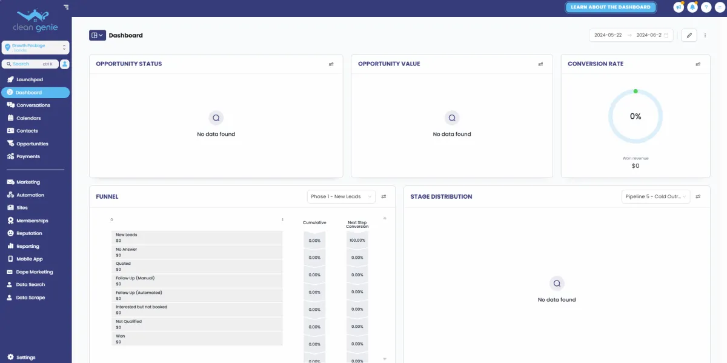Click the Quoted funnel bar
Viewport: 727px width, 363px height.
pos(197,266)
